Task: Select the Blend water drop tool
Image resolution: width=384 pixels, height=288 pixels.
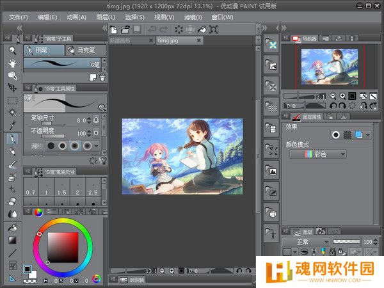Action: pos(12,214)
